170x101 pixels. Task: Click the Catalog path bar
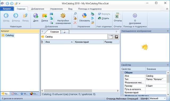coord(74,37)
